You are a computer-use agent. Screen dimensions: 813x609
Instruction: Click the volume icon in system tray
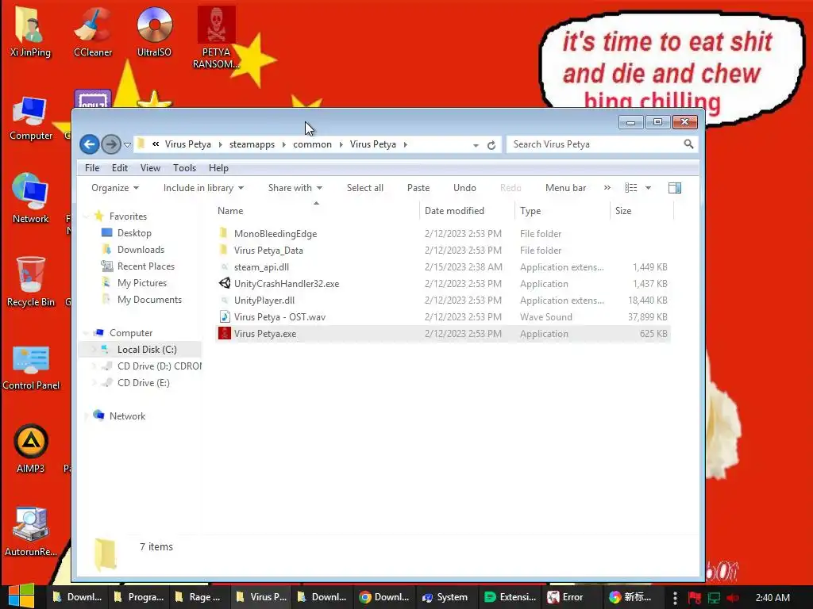pos(733,598)
